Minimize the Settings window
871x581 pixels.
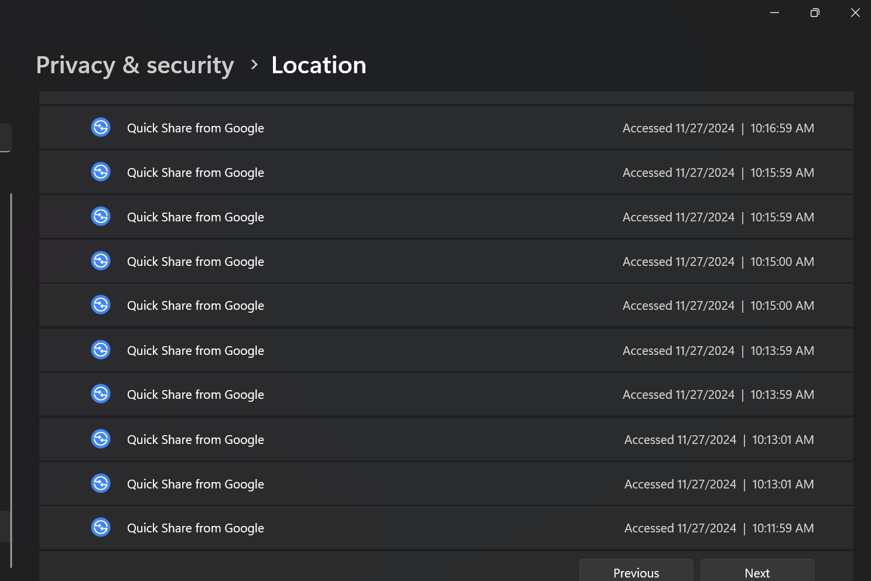(x=774, y=12)
